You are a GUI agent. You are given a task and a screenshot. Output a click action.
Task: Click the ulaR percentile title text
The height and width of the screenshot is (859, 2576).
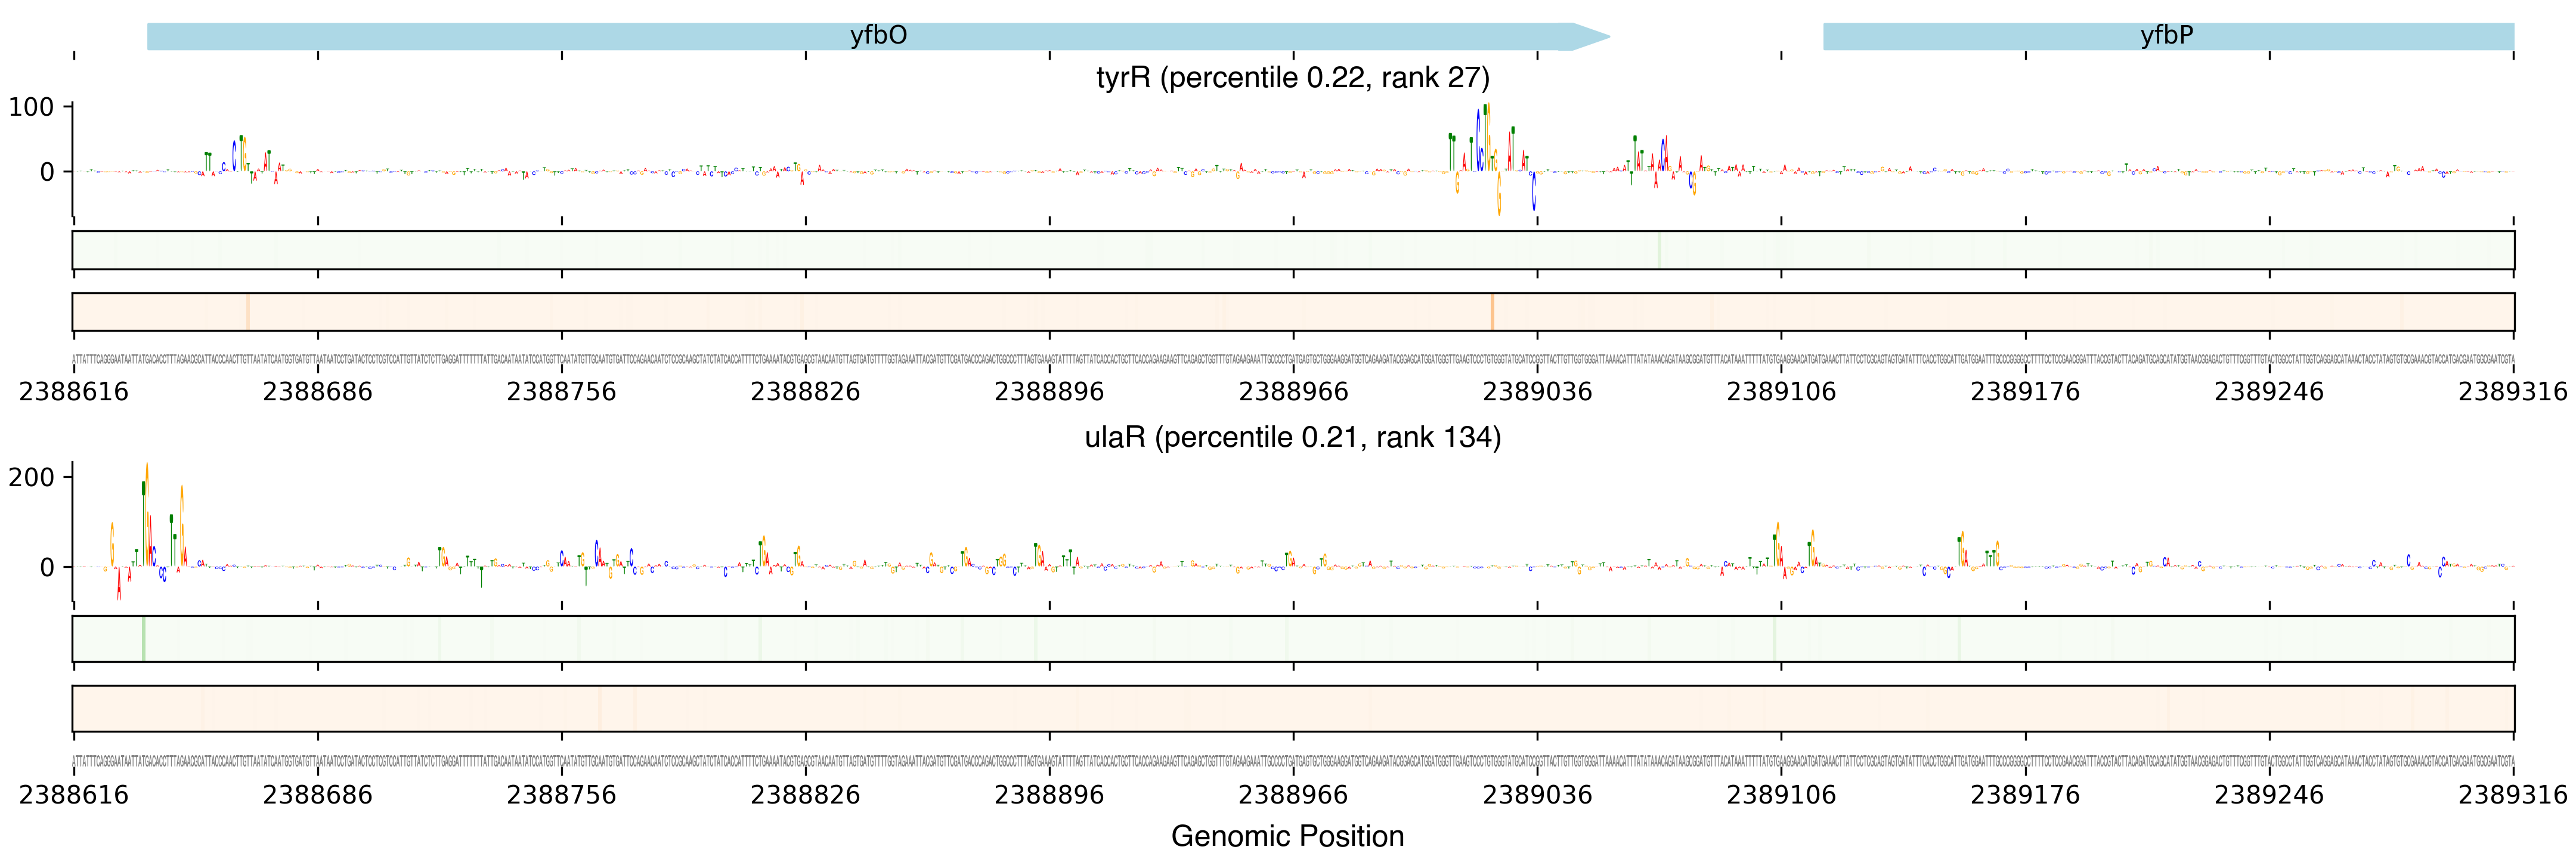(x=1292, y=438)
